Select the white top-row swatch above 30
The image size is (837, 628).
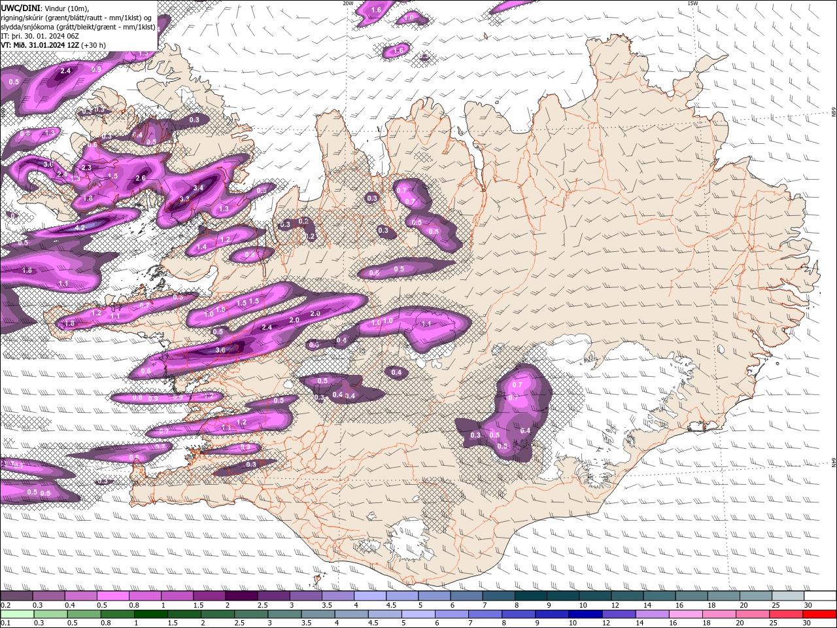(x=820, y=596)
